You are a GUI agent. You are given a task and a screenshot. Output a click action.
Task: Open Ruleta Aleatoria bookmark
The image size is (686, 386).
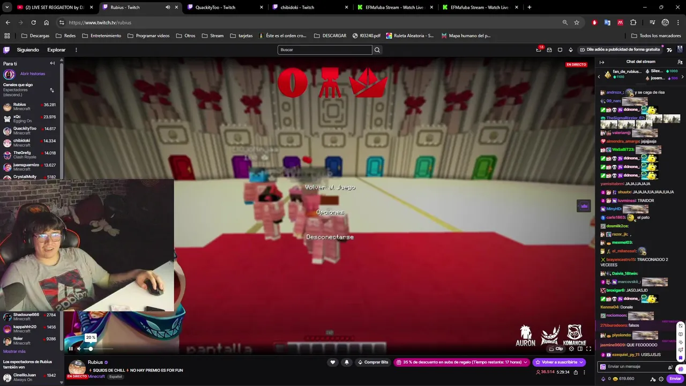409,36
